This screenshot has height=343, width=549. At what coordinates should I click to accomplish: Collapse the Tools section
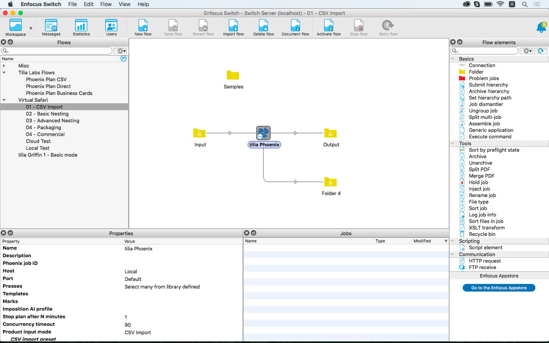click(453, 144)
